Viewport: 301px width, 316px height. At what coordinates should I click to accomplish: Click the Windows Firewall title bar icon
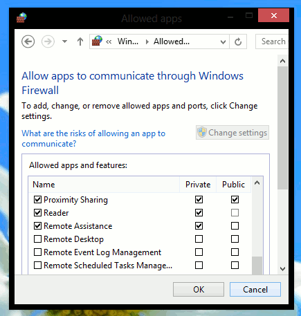(21, 18)
